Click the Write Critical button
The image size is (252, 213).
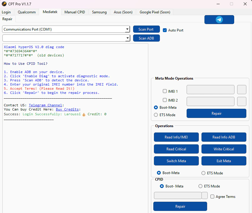[x=224, y=149]
